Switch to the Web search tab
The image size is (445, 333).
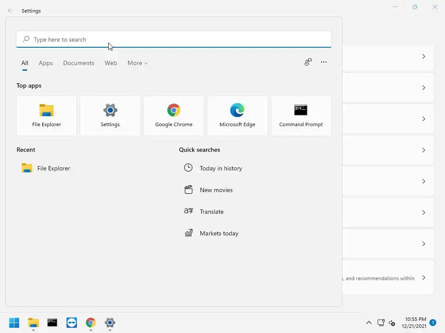pos(111,63)
